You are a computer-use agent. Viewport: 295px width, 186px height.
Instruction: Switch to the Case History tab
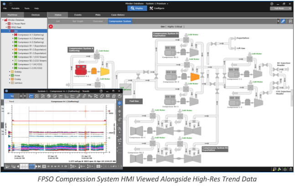(x=118, y=15)
